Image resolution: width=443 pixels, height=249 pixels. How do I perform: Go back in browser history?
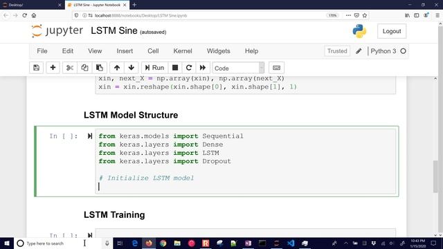(x=6, y=15)
